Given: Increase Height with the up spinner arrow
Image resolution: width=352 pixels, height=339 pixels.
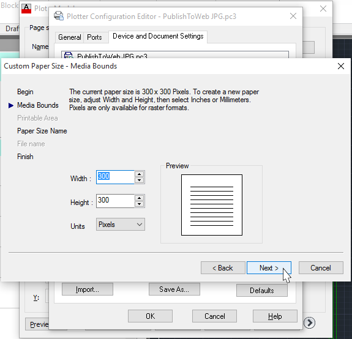Looking at the screenshot, I should tap(140, 198).
